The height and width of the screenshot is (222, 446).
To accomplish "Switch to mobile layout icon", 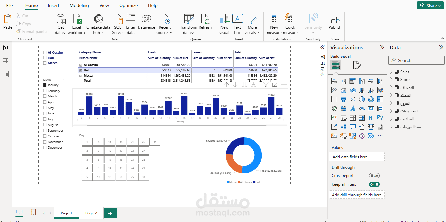I will [34, 213].
